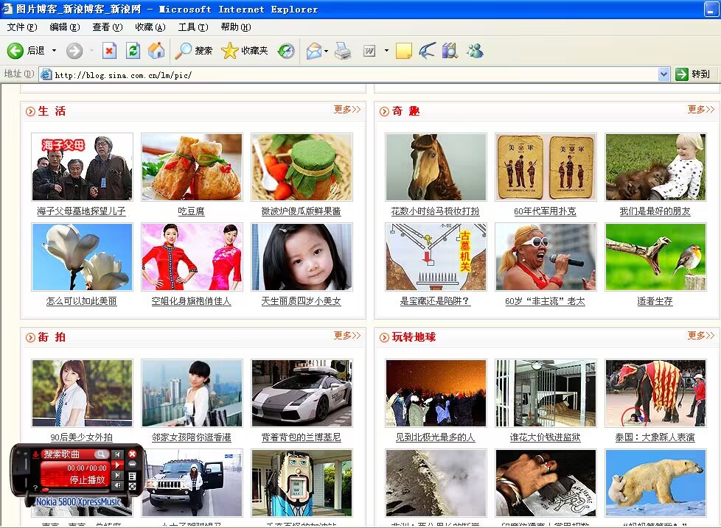721x528 pixels.
Task: Open the Home page icon
Action: tap(156, 51)
